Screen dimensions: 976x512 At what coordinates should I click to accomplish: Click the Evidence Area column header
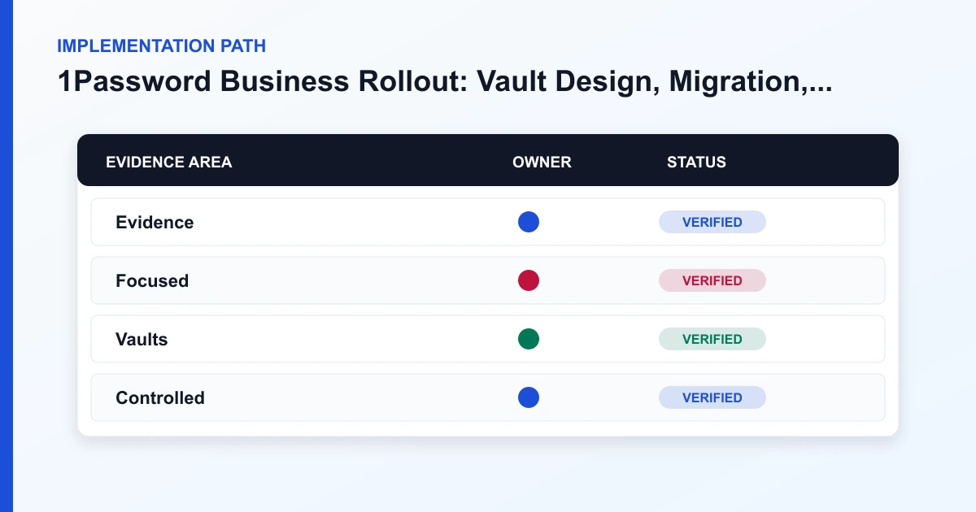click(x=169, y=162)
